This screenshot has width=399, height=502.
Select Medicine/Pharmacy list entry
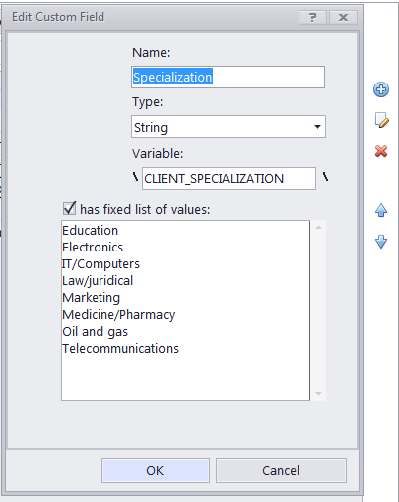118,315
